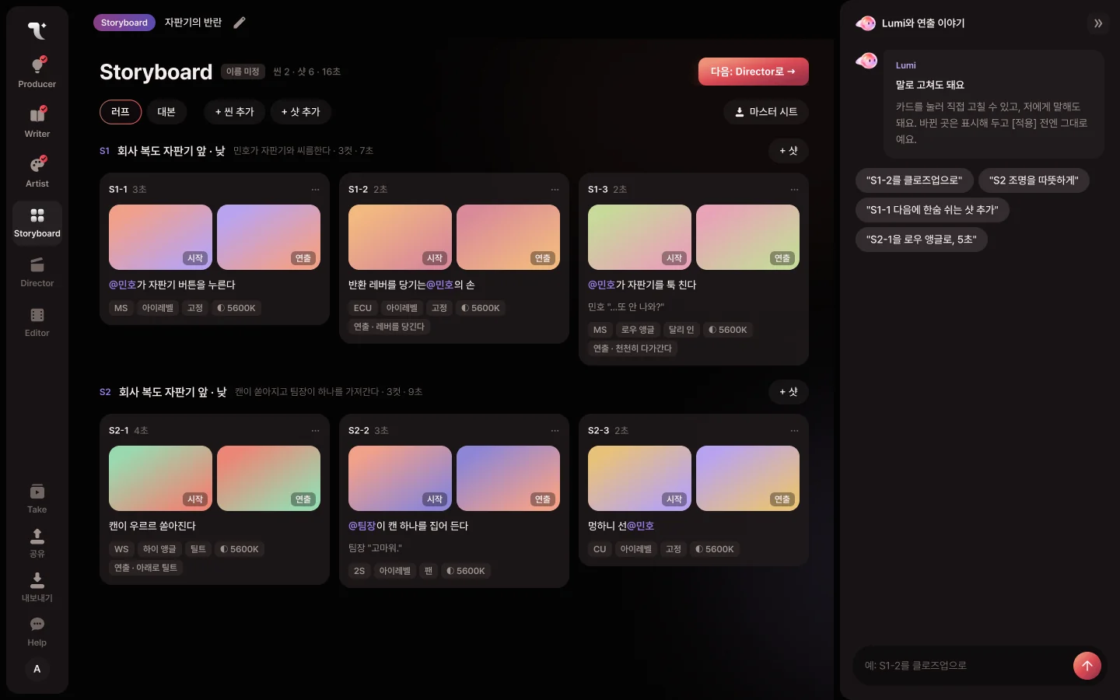Switch to the 러프 tab
Image resolution: width=1120 pixels, height=700 pixels.
pos(121,112)
